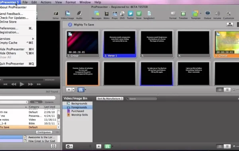Open the Twitter toolbar icon
This screenshot has width=239, height=151.
(x=131, y=15)
